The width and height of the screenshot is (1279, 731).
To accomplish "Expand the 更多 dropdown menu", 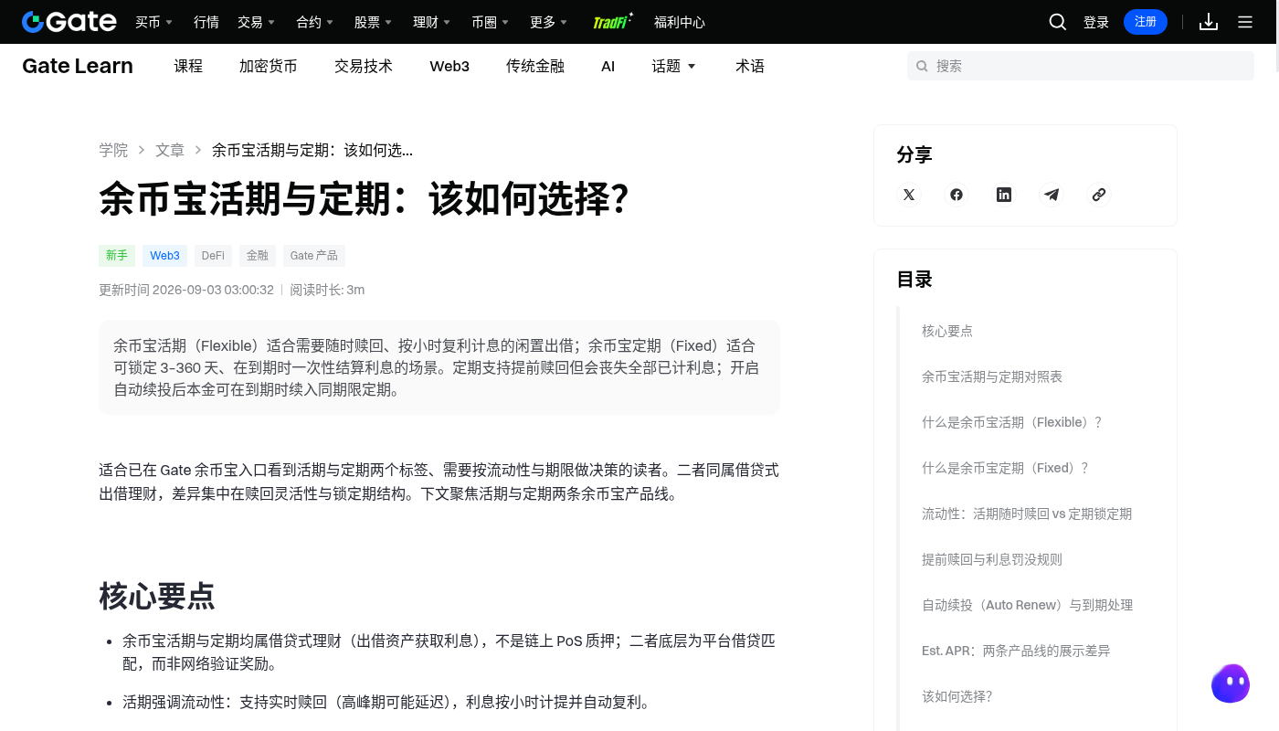I will pos(549,22).
